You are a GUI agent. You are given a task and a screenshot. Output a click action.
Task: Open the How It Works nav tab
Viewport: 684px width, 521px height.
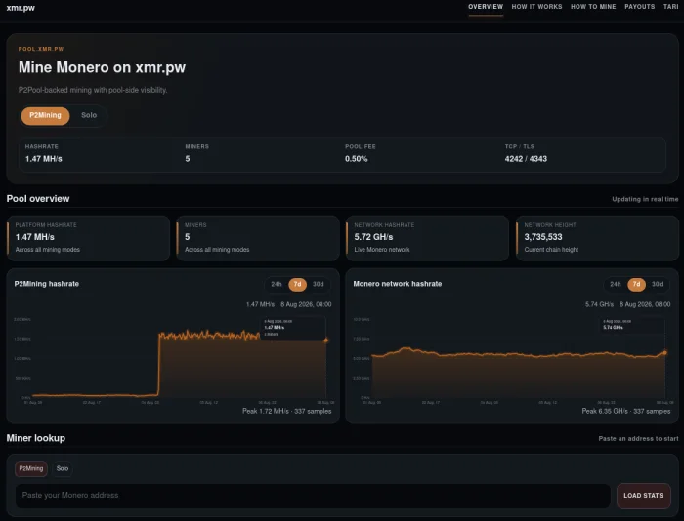coord(536,7)
